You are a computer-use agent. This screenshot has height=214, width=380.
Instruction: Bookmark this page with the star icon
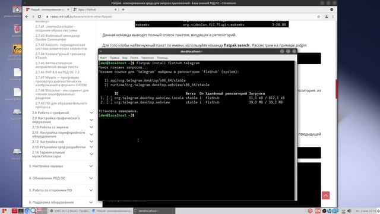[x=319, y=17]
